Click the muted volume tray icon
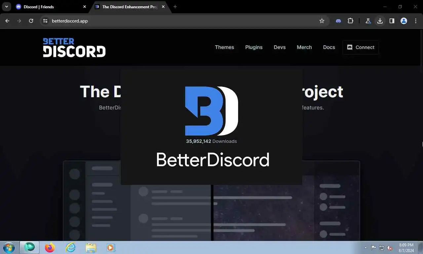423x254 pixels. coord(390,248)
